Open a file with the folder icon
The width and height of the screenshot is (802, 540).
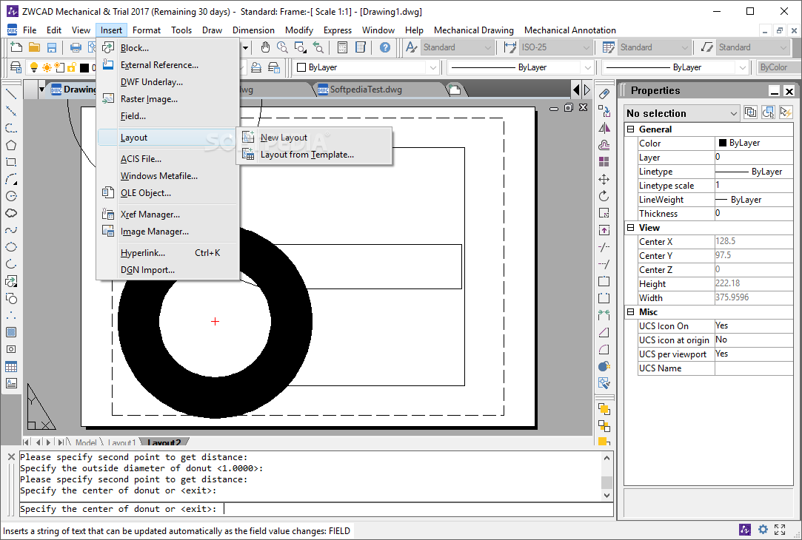coord(34,47)
